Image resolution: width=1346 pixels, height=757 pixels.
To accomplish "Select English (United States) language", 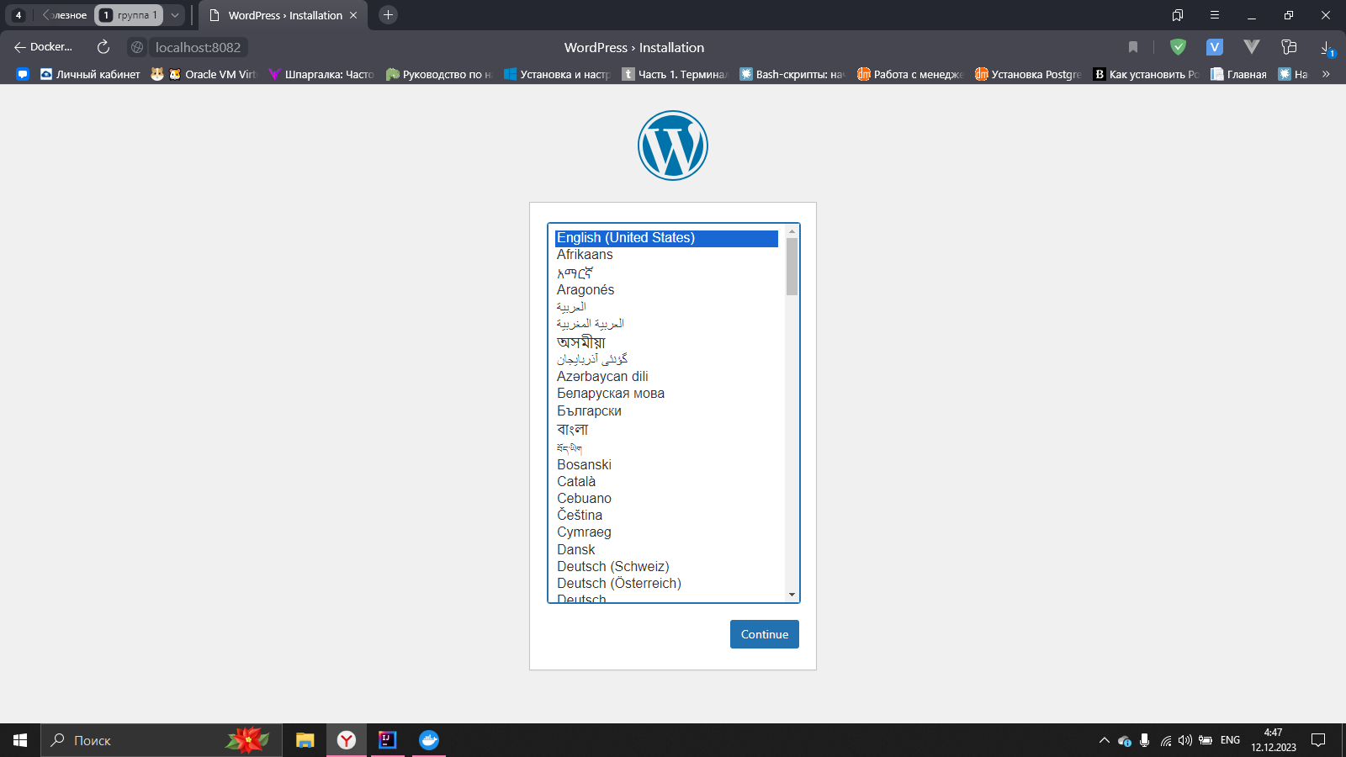I will coord(666,238).
